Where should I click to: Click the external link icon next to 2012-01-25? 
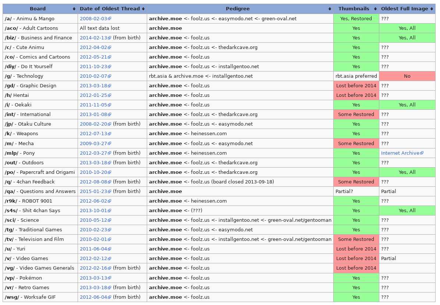pyautogui.click(x=110, y=95)
